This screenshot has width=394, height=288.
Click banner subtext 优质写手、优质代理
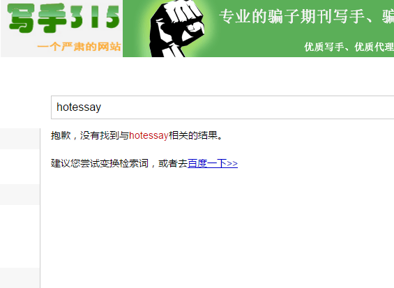[x=349, y=47]
